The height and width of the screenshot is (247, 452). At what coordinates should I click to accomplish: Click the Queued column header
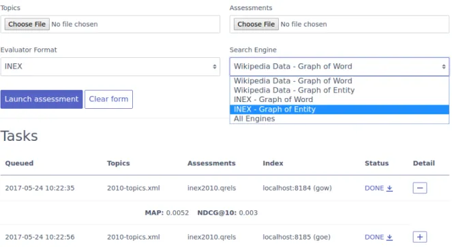coord(19,163)
